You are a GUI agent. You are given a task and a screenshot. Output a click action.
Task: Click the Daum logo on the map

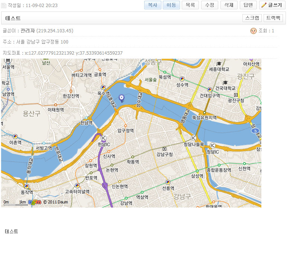[x=35, y=202]
